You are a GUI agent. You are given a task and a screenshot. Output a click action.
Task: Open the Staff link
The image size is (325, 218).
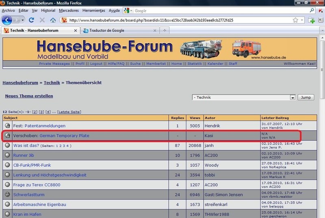(233, 64)
